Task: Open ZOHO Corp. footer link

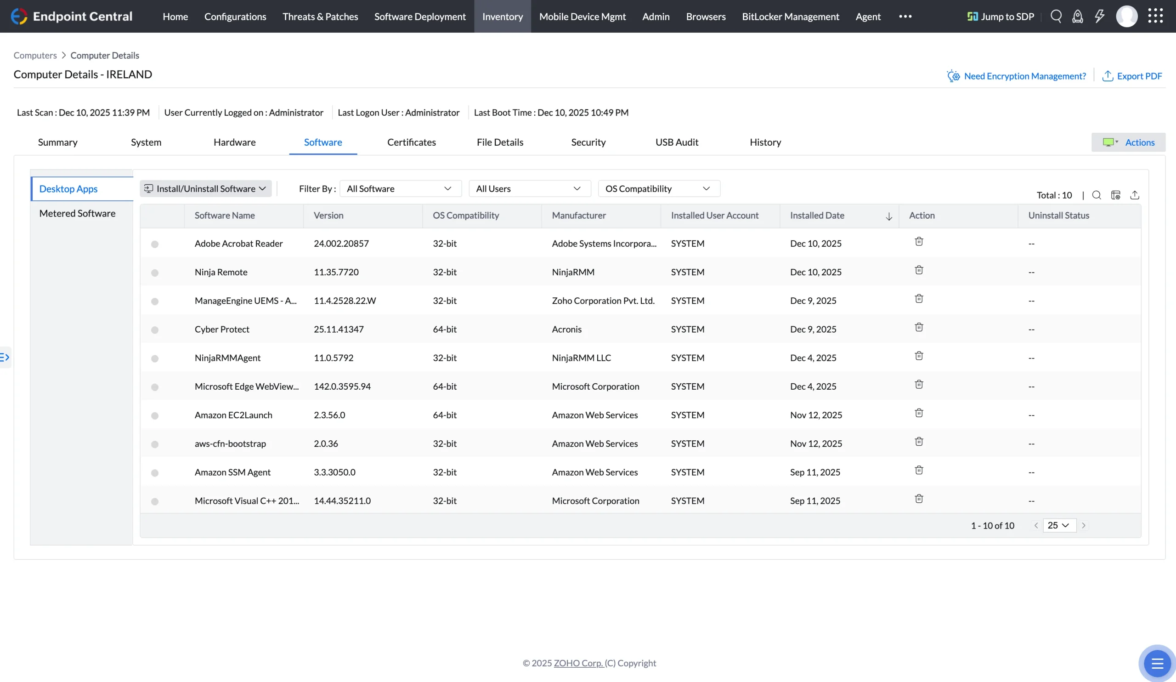Action: 578,663
